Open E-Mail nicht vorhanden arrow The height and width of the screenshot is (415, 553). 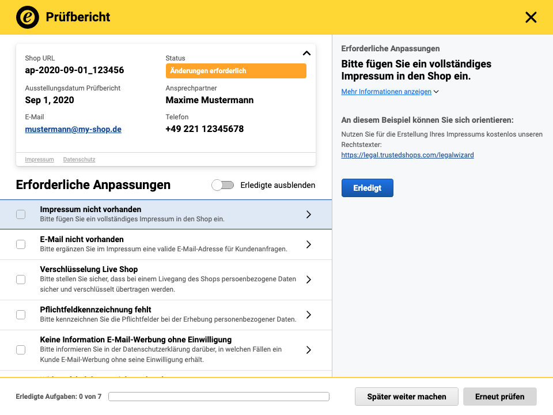tap(309, 244)
